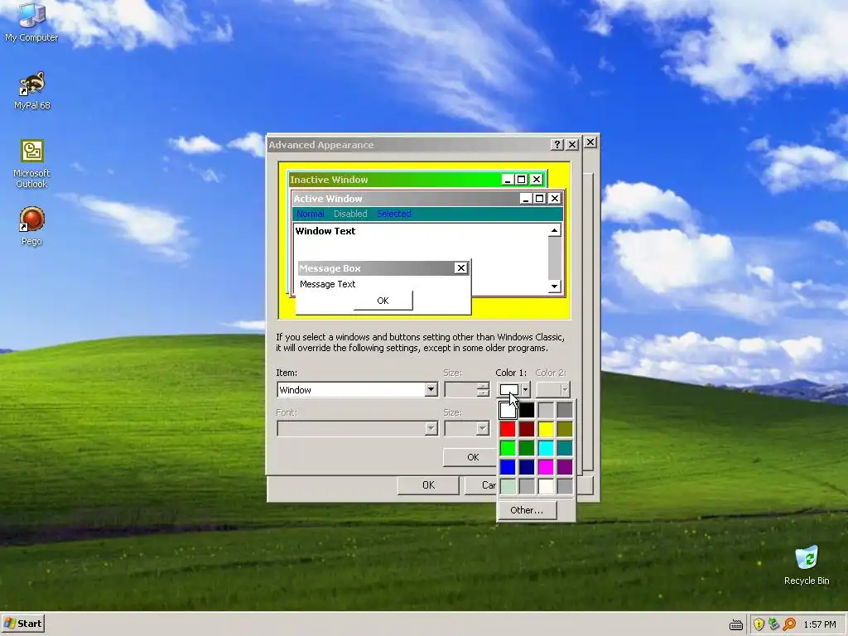Click the disabled Font dropdown

pos(357,429)
